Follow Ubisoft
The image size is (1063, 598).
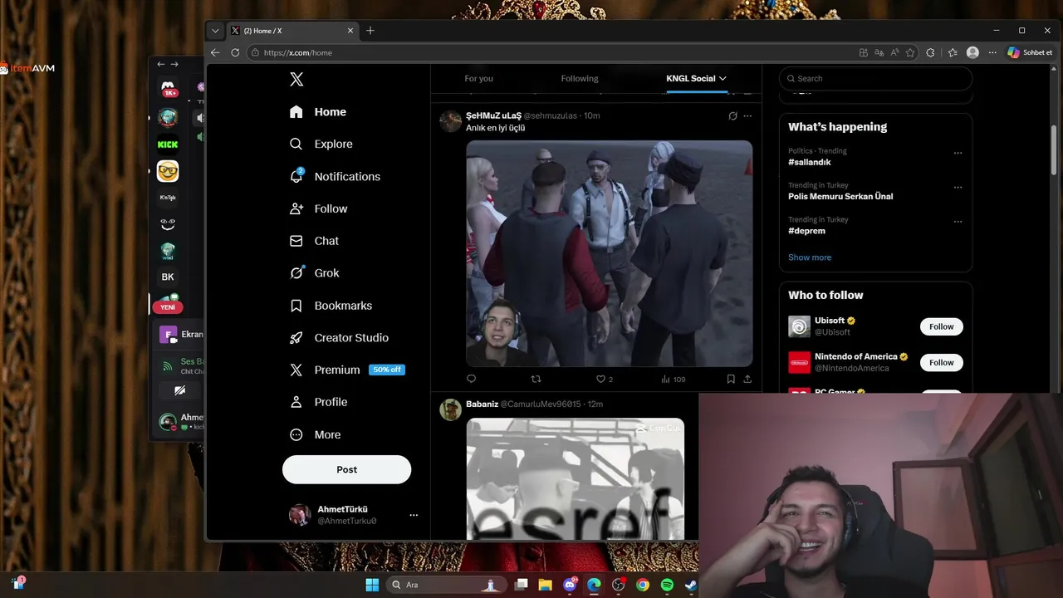(941, 326)
